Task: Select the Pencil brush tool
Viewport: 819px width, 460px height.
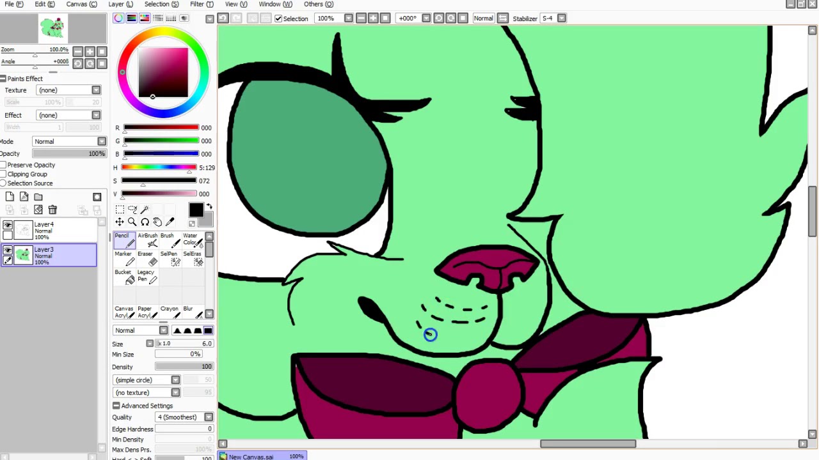Action: click(125, 240)
